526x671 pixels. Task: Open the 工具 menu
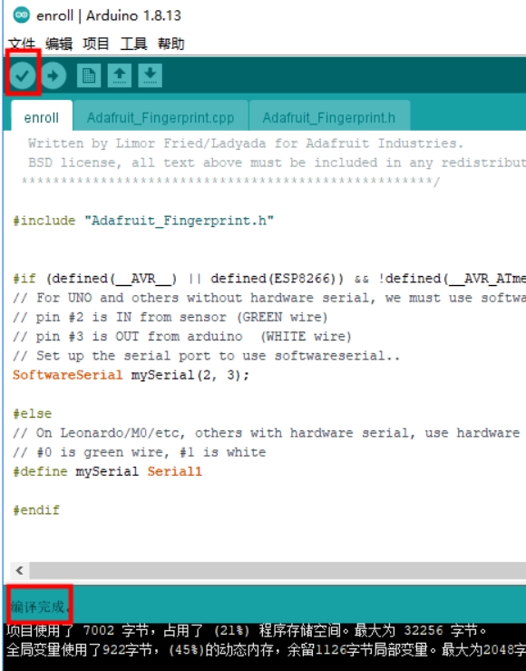133,44
